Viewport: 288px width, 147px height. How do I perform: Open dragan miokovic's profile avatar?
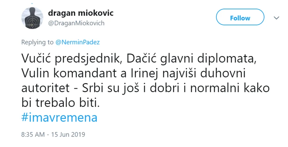coord(32,18)
